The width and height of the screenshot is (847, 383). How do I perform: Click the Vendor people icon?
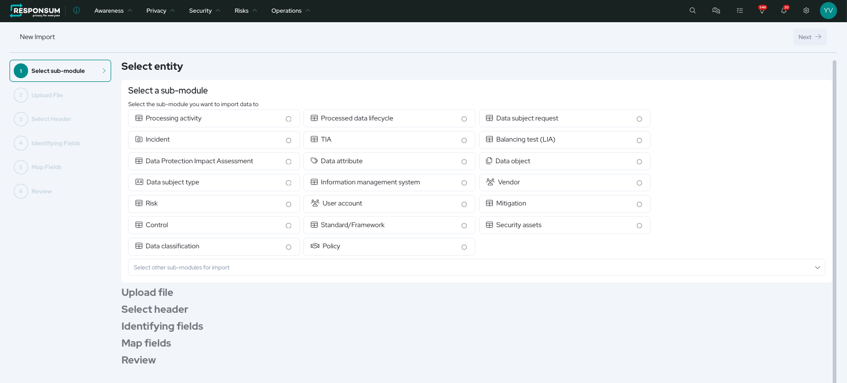click(490, 182)
